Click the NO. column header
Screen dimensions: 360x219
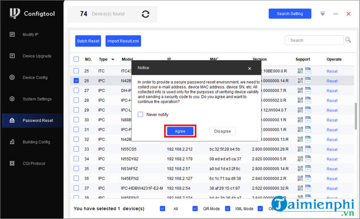click(88, 59)
